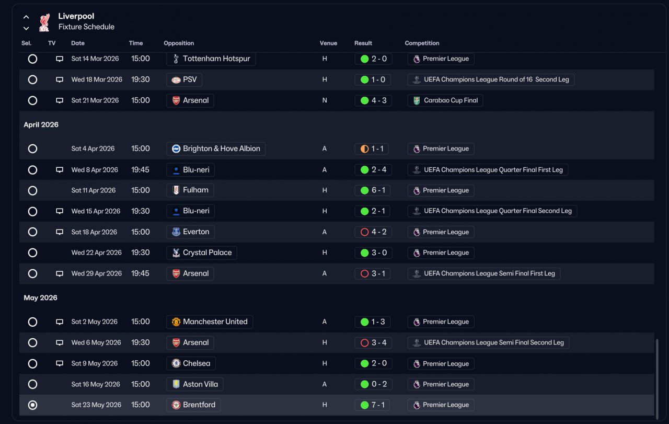
Task: Open Premier League competition on Aston Villa row
Action: tap(441, 384)
